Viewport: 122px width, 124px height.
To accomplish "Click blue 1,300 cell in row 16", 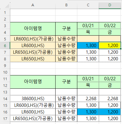I will tap(88, 112).
